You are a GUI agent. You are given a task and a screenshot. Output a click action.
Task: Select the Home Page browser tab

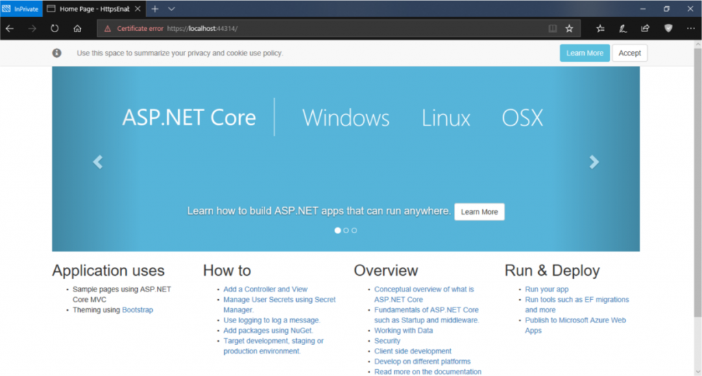(95, 8)
